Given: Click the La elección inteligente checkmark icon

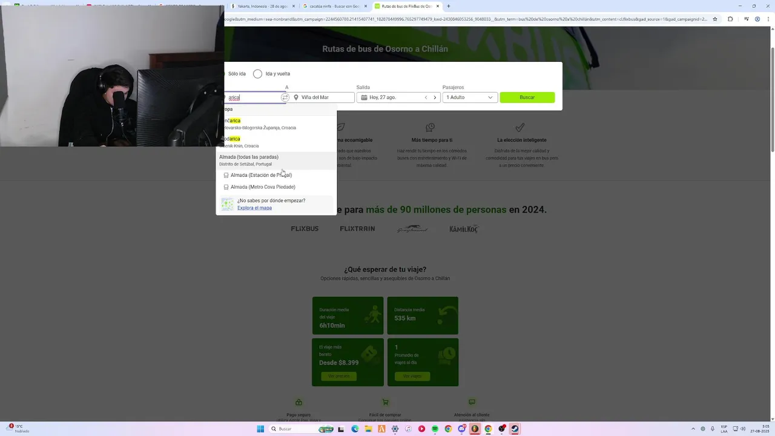Looking at the screenshot, I should pyautogui.click(x=520, y=127).
